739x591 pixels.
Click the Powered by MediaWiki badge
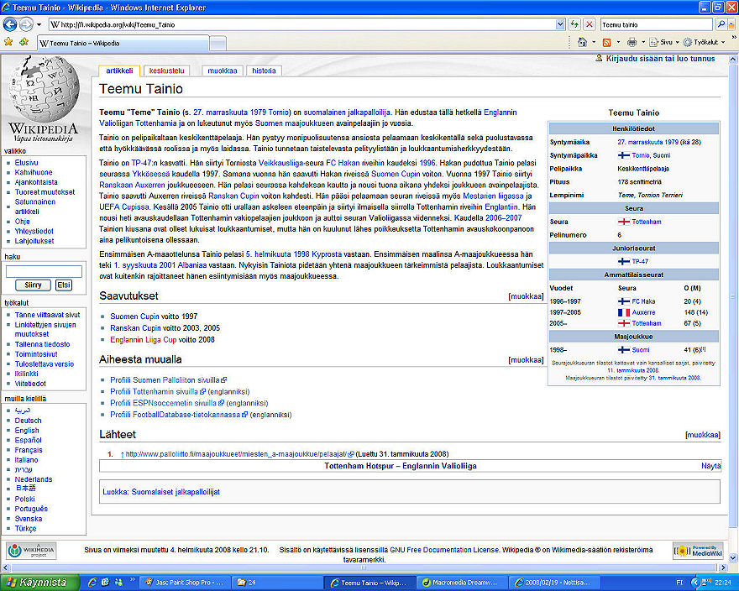click(x=698, y=551)
